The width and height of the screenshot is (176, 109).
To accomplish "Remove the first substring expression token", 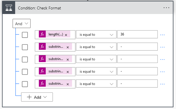I will pos(67,47).
